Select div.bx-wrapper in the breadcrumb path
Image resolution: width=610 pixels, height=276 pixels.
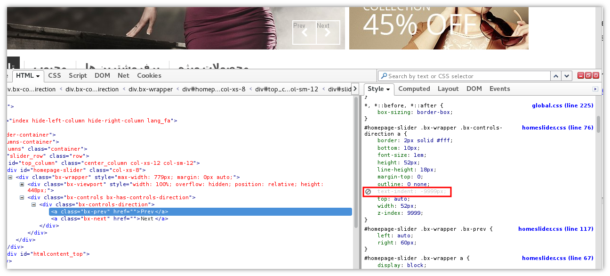tap(151, 89)
